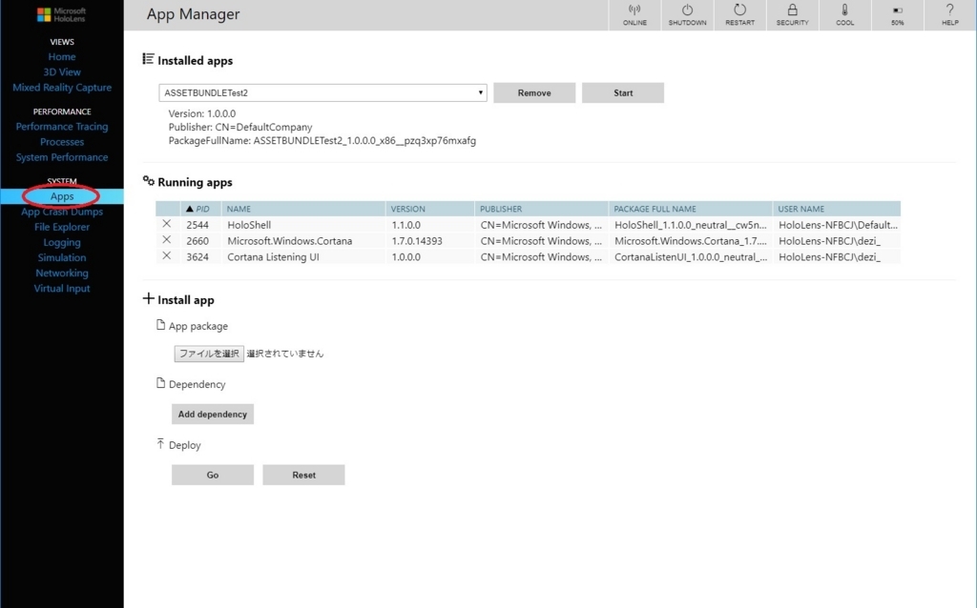Sort running apps by NAME column

tap(302, 209)
